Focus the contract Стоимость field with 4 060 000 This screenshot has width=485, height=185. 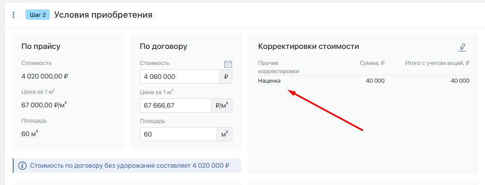point(180,76)
